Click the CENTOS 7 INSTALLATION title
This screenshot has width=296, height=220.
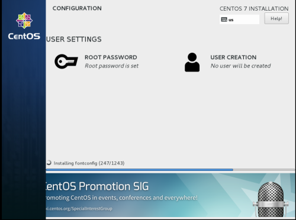(x=254, y=9)
